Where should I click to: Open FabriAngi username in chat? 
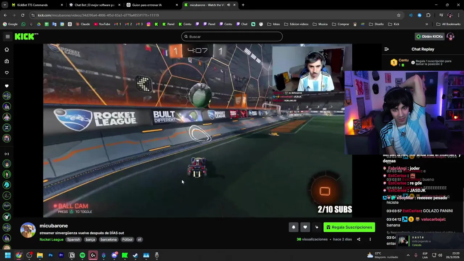click(397, 169)
